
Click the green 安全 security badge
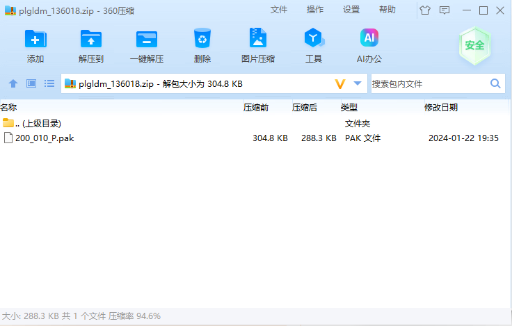474,45
